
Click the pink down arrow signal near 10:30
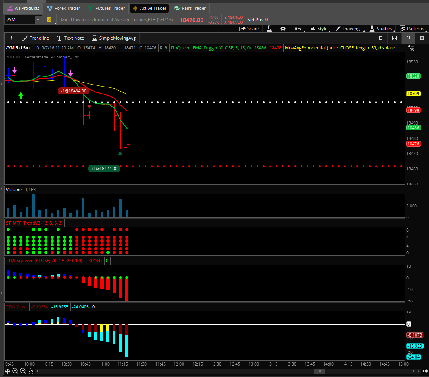point(71,73)
